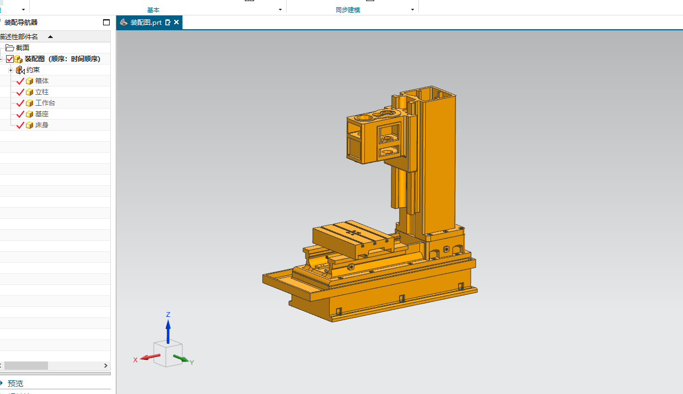Select the 工作台 component name
The image size is (683, 394).
(45, 103)
